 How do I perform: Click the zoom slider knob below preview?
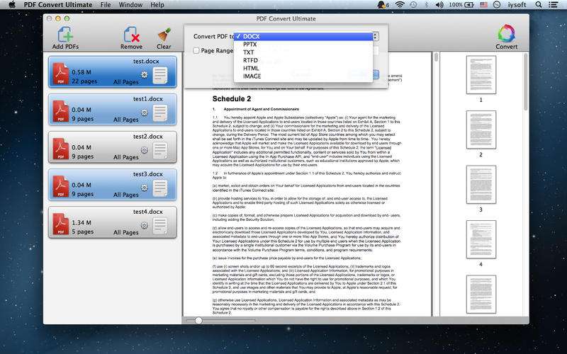[198, 321]
